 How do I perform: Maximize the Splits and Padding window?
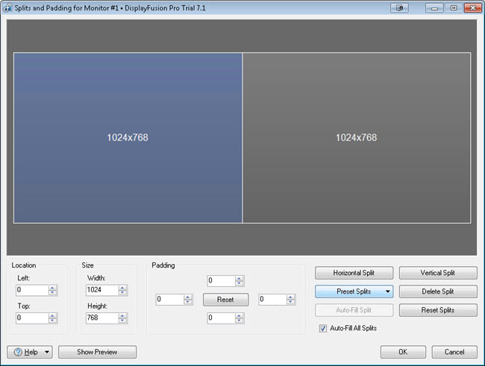454,7
